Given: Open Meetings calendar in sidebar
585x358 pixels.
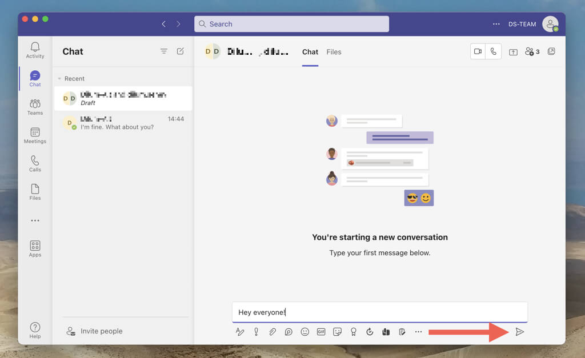Looking at the screenshot, I should pos(35,135).
